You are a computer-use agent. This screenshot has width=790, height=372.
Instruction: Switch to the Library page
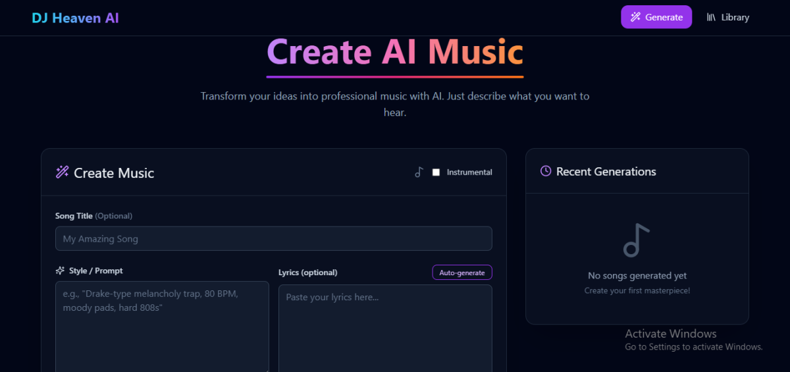point(728,17)
